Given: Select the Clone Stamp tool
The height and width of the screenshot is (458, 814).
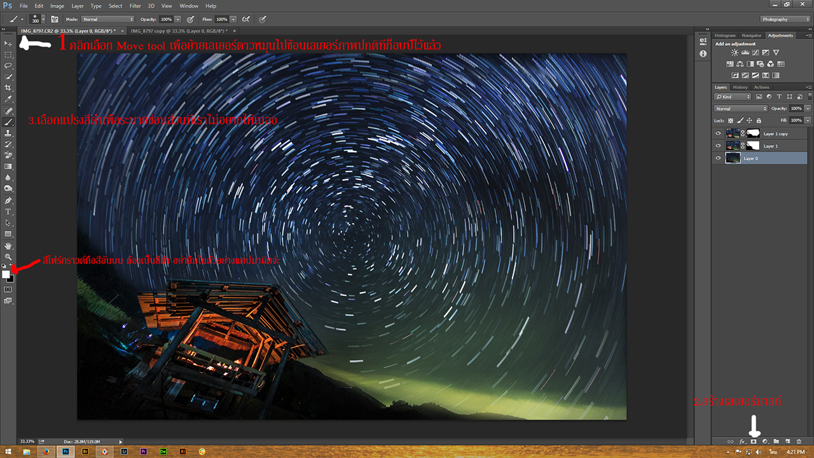Looking at the screenshot, I should click(x=8, y=133).
